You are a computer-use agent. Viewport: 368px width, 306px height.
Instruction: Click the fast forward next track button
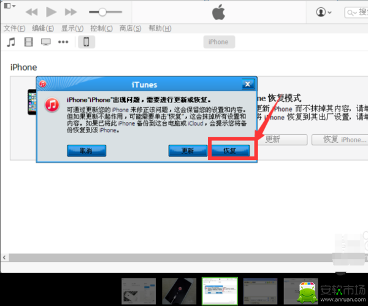pos(71,12)
